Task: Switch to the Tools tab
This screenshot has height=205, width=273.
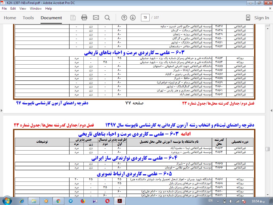Action: click(28, 18)
